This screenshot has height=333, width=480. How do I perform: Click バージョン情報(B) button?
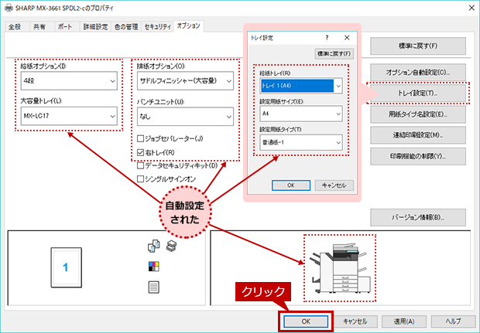click(x=418, y=217)
